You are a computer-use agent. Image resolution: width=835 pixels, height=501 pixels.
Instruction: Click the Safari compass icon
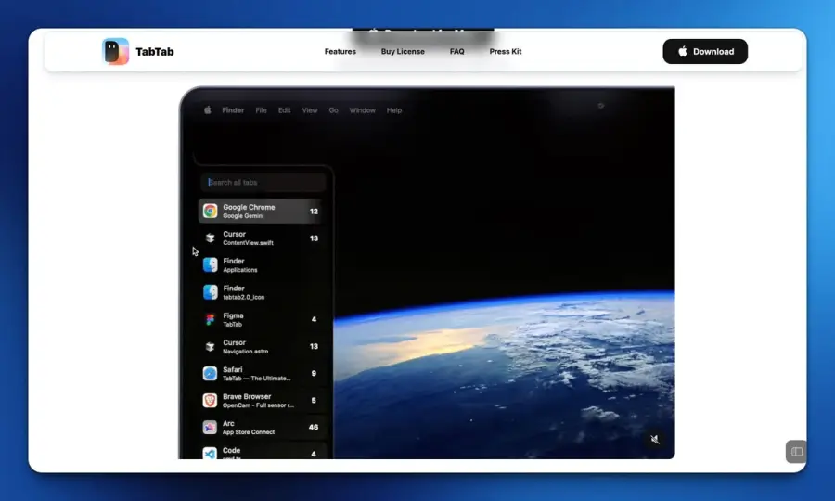point(211,373)
